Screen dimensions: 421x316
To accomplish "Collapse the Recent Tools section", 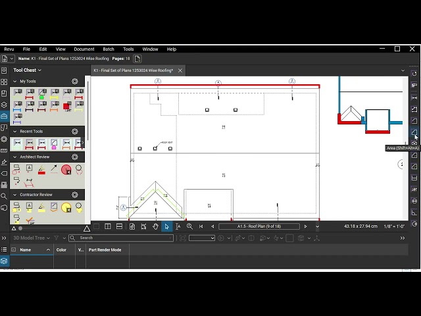I will (x=14, y=132).
